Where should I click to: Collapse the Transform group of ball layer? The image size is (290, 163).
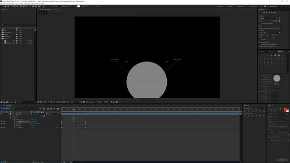coord(11,118)
